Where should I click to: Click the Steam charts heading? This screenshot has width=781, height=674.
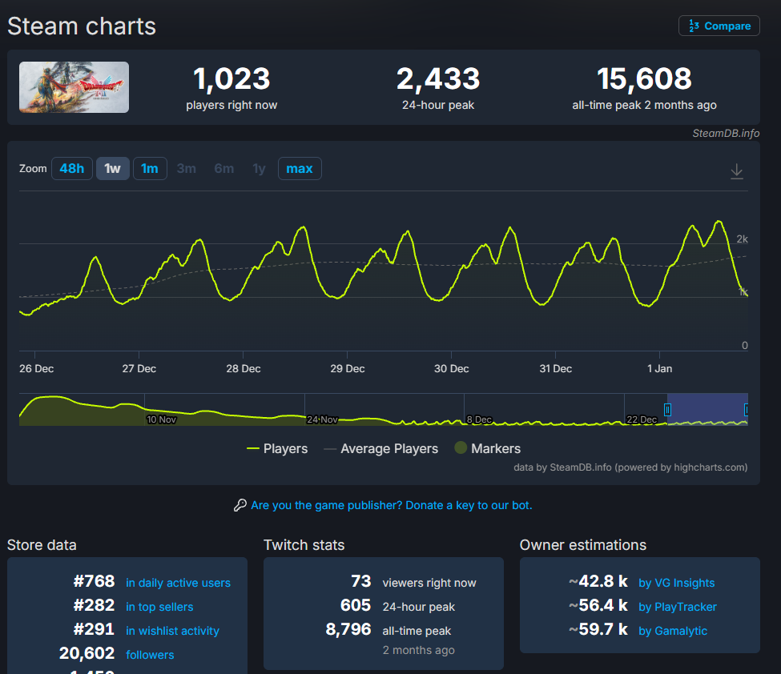82,26
